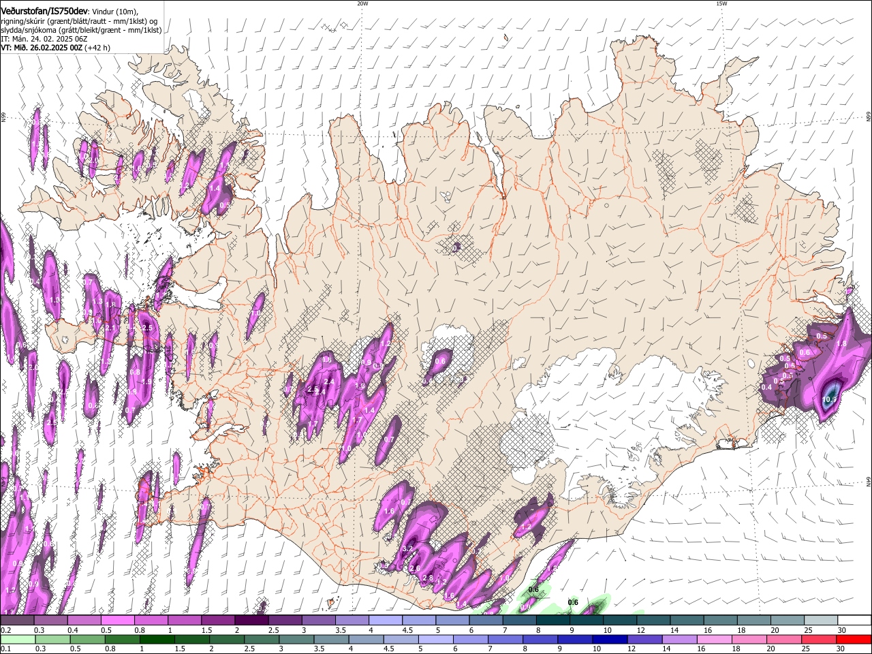Image resolution: width=872 pixels, height=654 pixels.
Task: Click the navy blue swatch labeled 10, lower legend
Action: click(x=608, y=640)
